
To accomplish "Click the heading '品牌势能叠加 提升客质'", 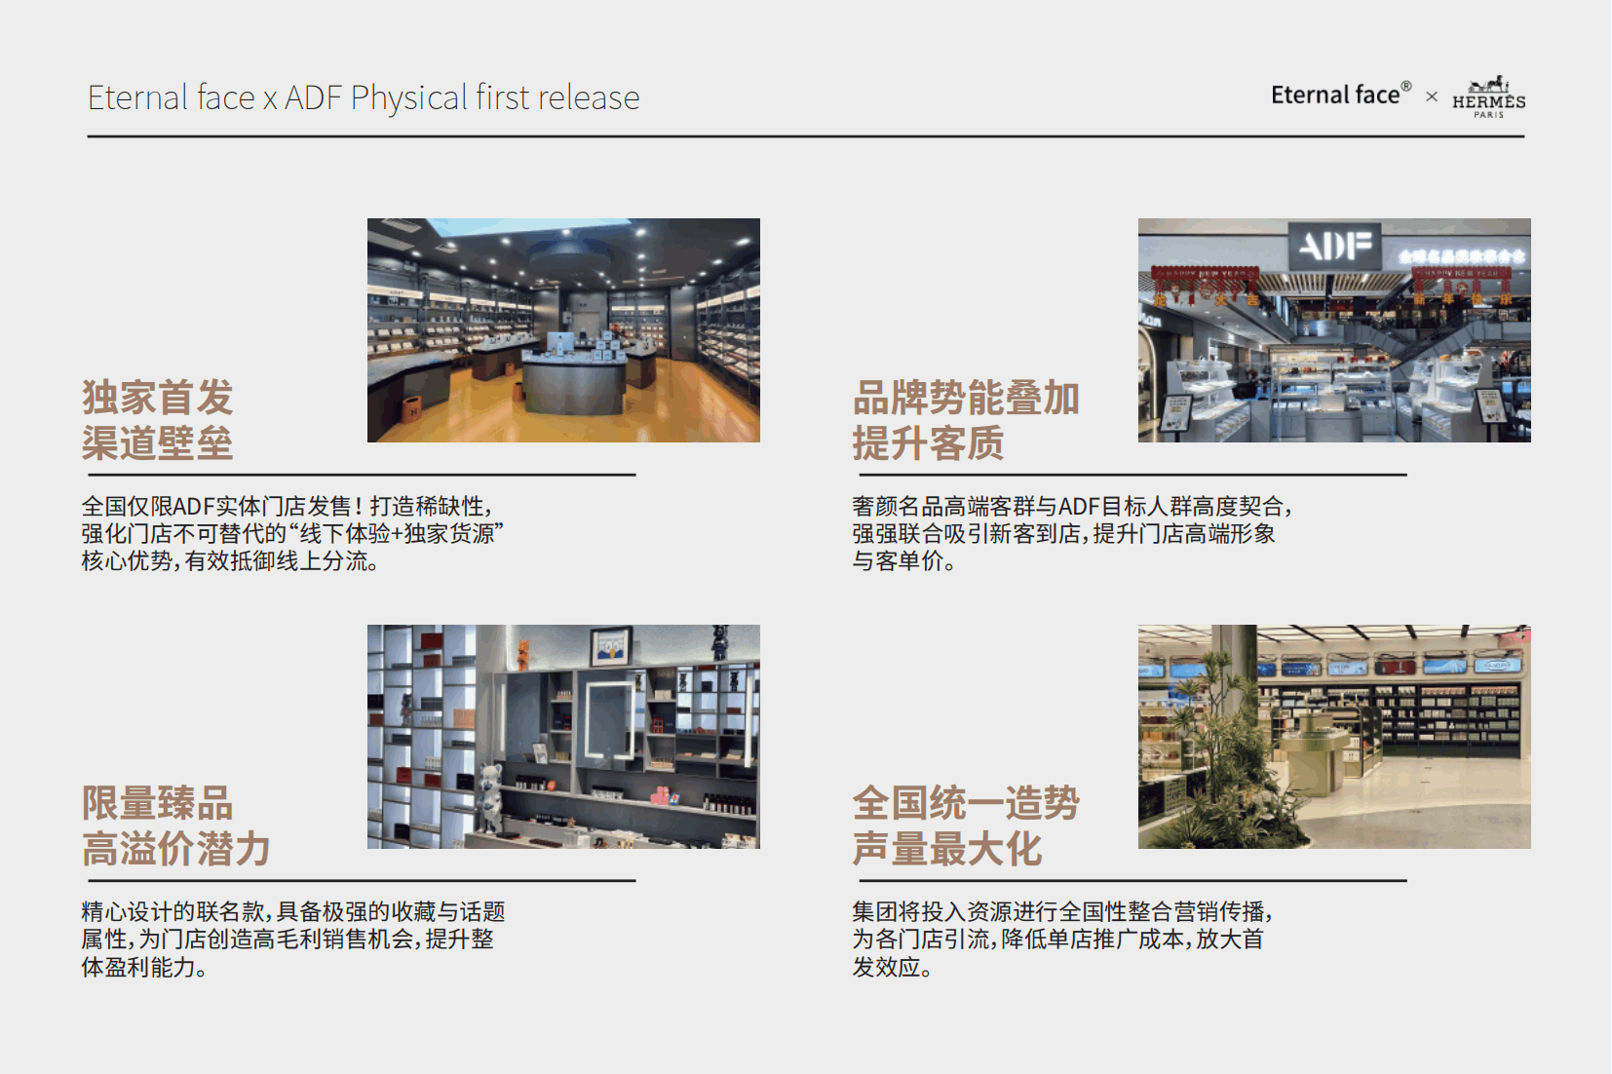I will [x=966, y=420].
